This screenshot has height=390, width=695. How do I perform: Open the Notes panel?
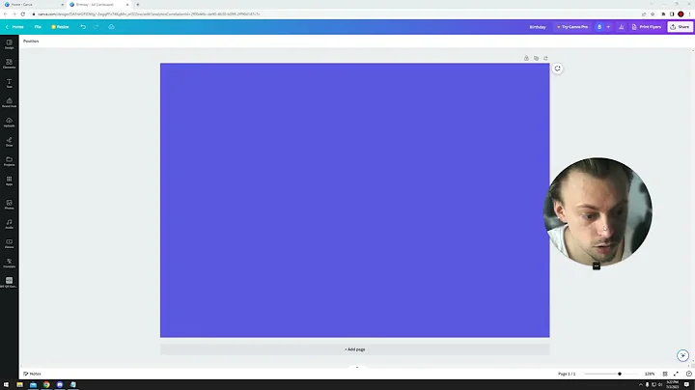tap(32, 374)
